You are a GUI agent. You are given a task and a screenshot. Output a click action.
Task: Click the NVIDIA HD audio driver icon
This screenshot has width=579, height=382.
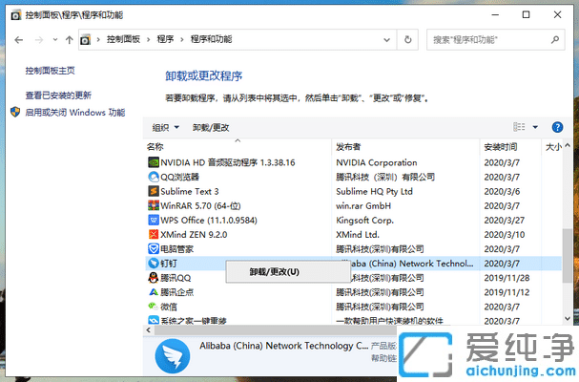click(x=154, y=162)
